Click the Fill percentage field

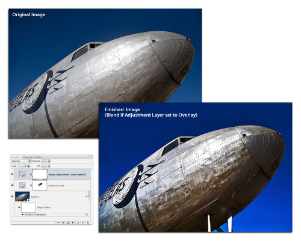tap(45, 166)
